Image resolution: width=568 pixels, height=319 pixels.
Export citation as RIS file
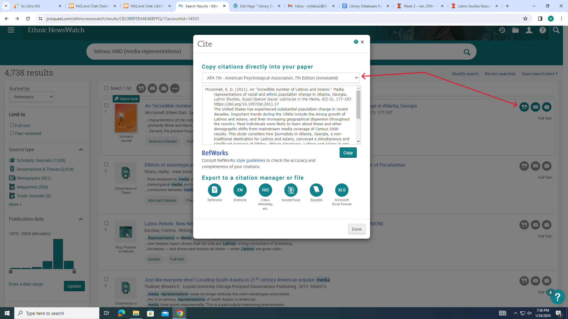point(265,190)
